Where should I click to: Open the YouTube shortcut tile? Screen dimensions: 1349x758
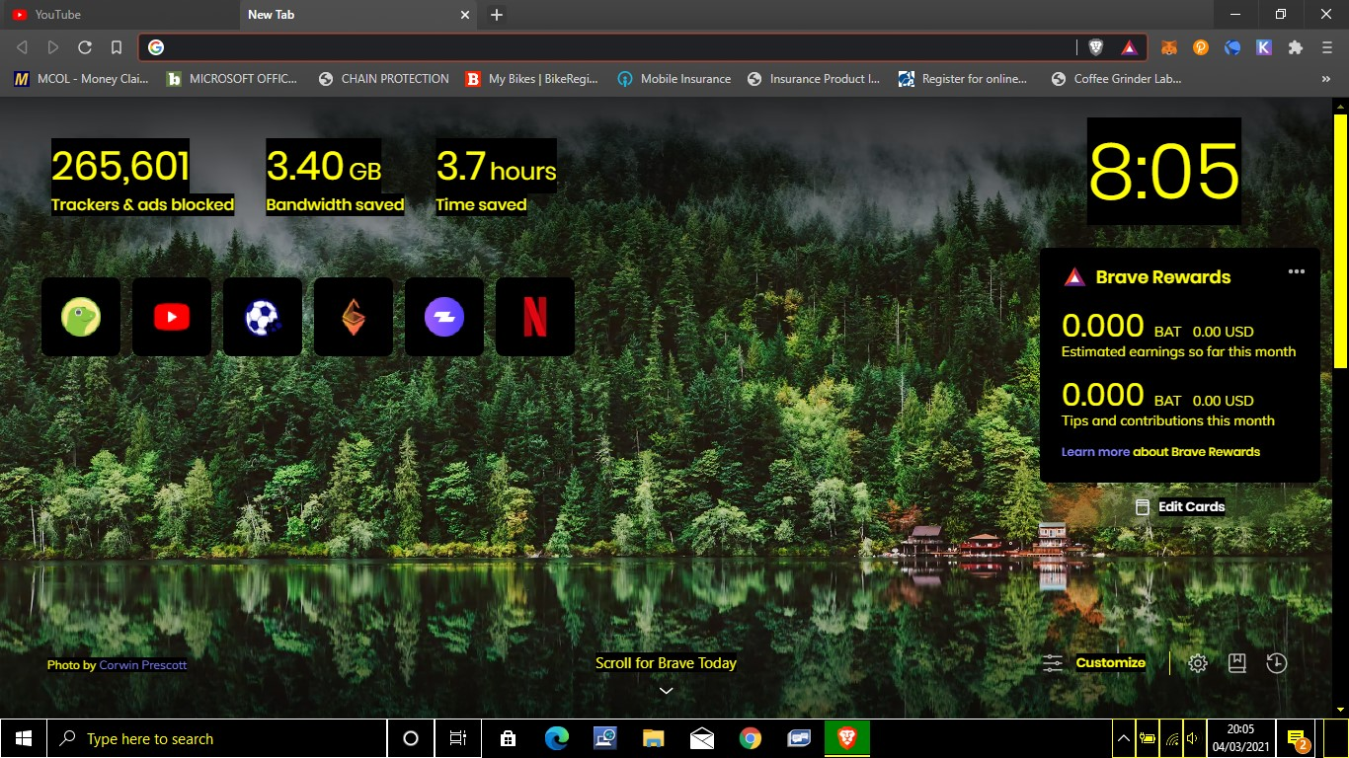coord(171,317)
